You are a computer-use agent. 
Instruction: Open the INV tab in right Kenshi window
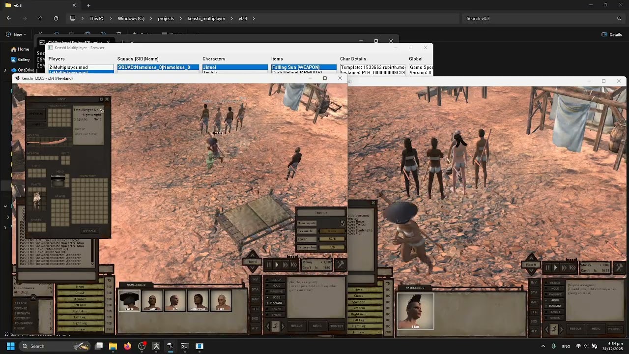pos(534,282)
